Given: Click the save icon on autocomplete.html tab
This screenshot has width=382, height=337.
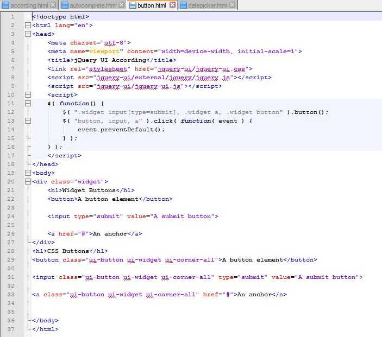Looking at the screenshot, I should point(65,5).
